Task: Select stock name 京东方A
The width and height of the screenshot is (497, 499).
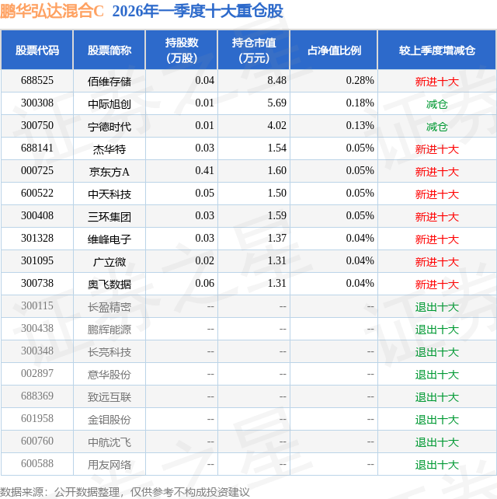Action: [109, 173]
